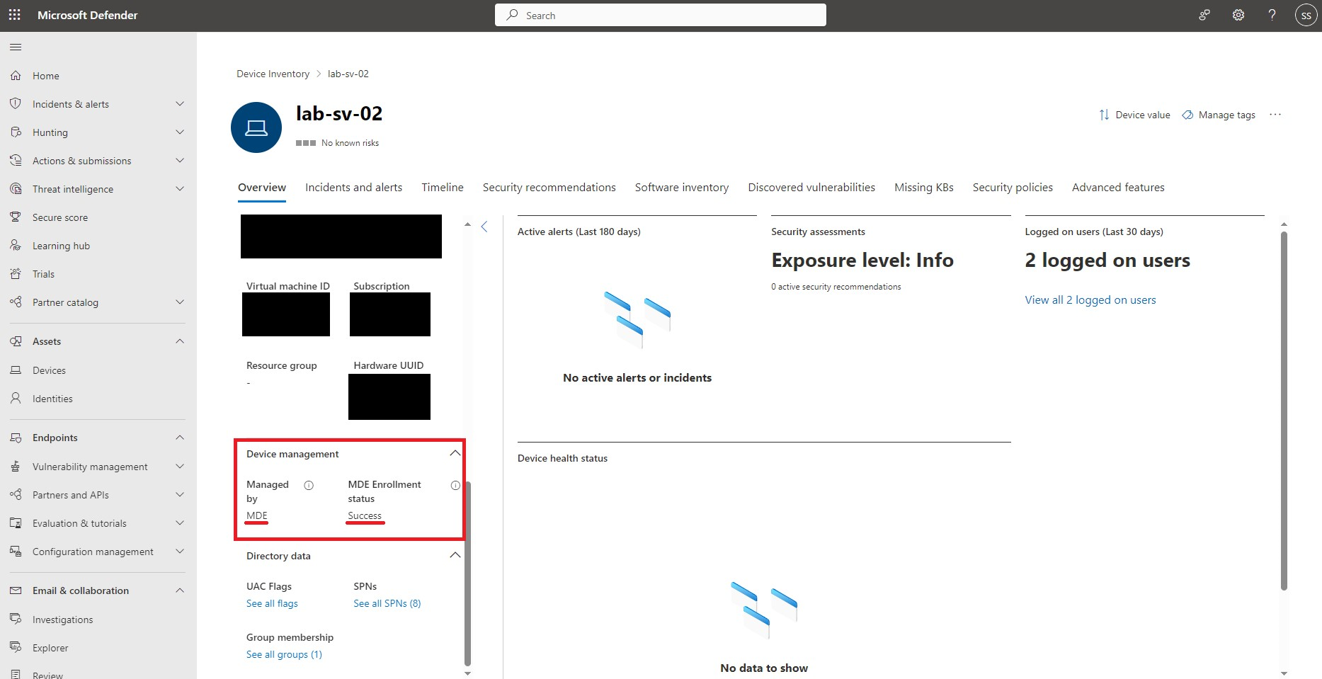Viewport: 1322px width, 679px height.
Task: Click the Secure score trophy icon
Action: coord(16,217)
